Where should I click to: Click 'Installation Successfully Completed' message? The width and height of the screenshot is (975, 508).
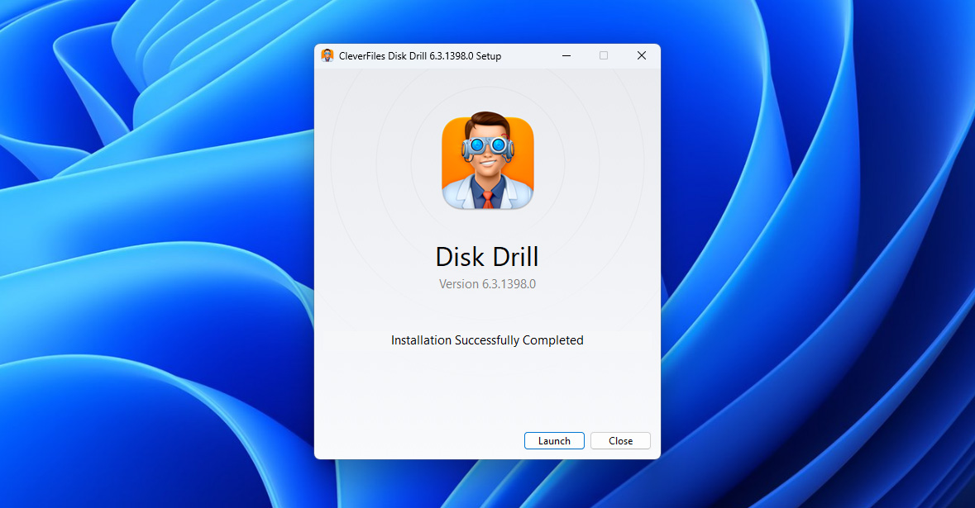[488, 340]
